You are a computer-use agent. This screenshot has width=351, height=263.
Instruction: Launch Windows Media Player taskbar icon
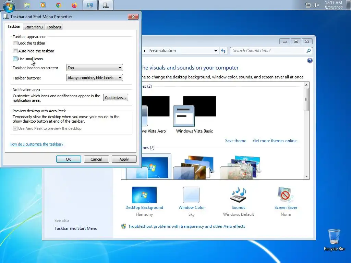(43, 5)
